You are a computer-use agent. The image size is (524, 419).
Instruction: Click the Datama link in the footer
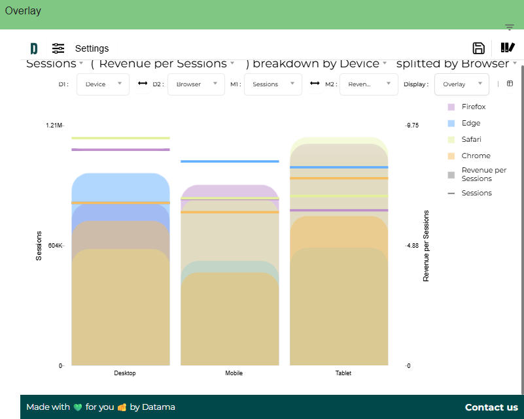point(158,407)
